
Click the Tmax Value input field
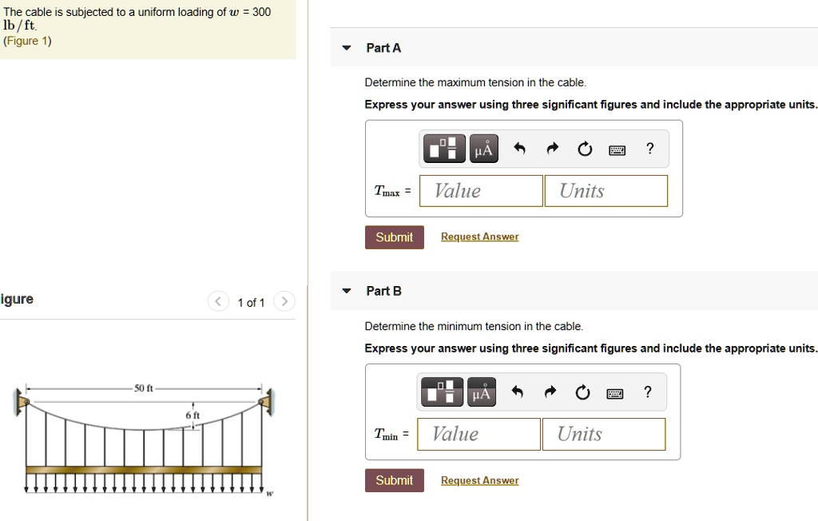click(x=480, y=190)
